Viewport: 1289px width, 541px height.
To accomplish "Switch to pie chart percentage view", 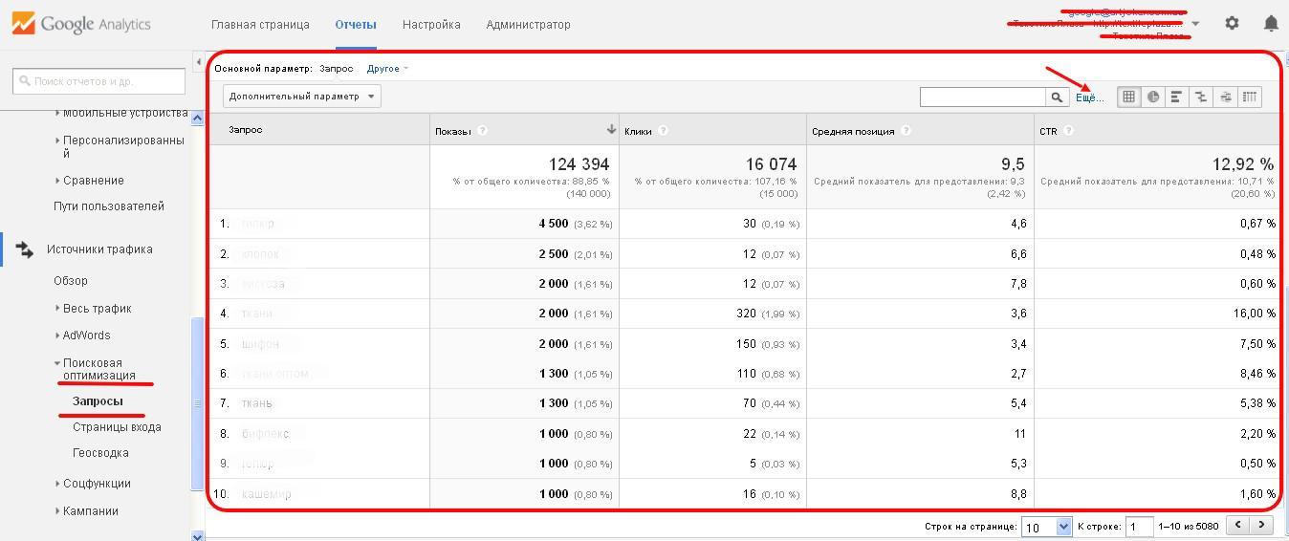I will tap(1153, 97).
